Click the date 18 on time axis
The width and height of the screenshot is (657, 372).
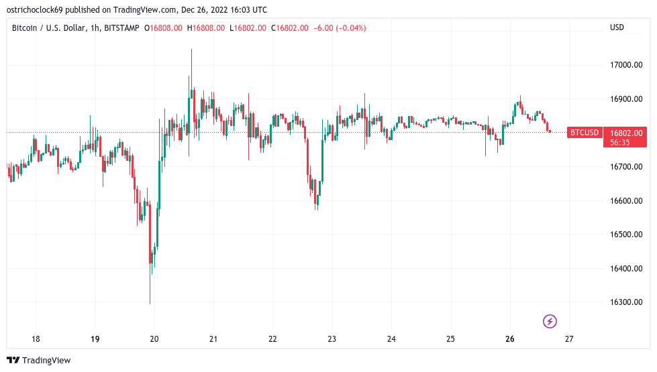[36, 339]
